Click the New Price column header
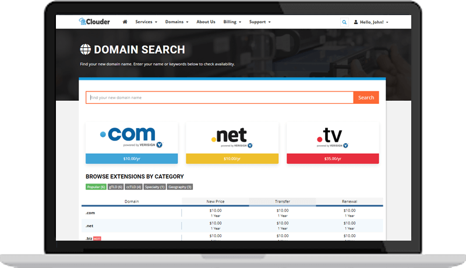This screenshot has height=268, width=466. click(216, 202)
